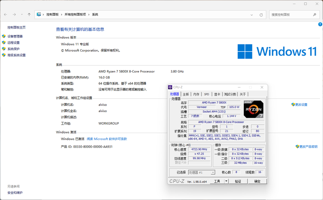Click shield icon beside 远程设置
Viewport: 323px width, 200px height.
pyautogui.click(x=4, y=43)
